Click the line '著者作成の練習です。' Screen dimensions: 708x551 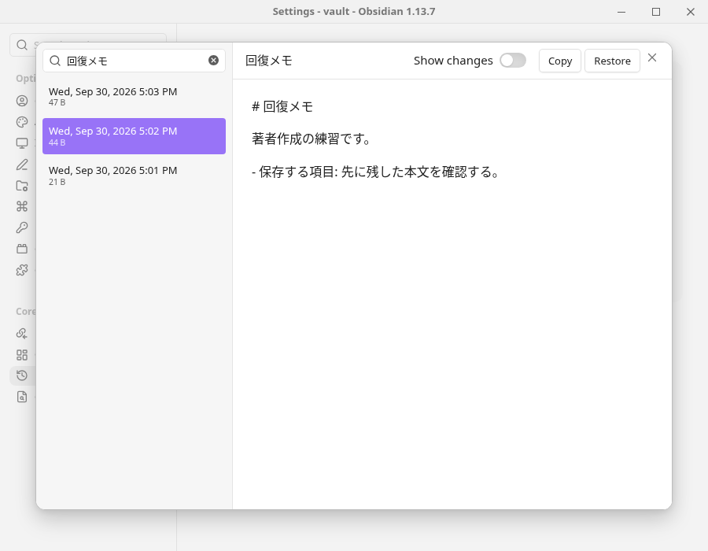(x=312, y=139)
